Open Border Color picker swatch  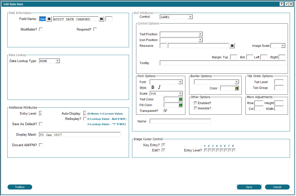pos(237,88)
